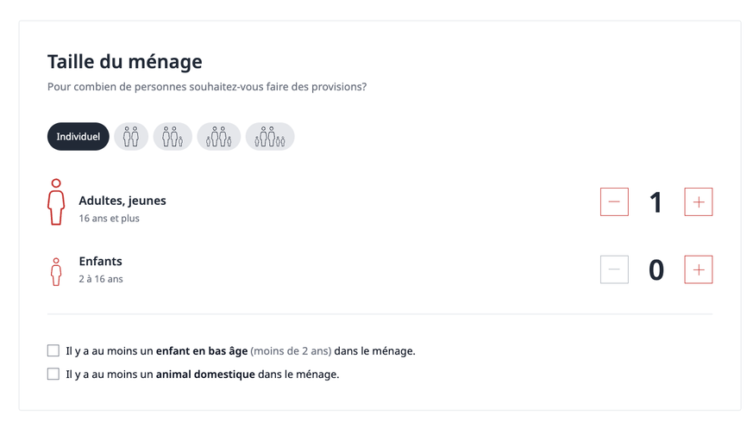This screenshot has height=427, width=753.
Task: Select the two adults, two children preset
Action: tap(219, 137)
